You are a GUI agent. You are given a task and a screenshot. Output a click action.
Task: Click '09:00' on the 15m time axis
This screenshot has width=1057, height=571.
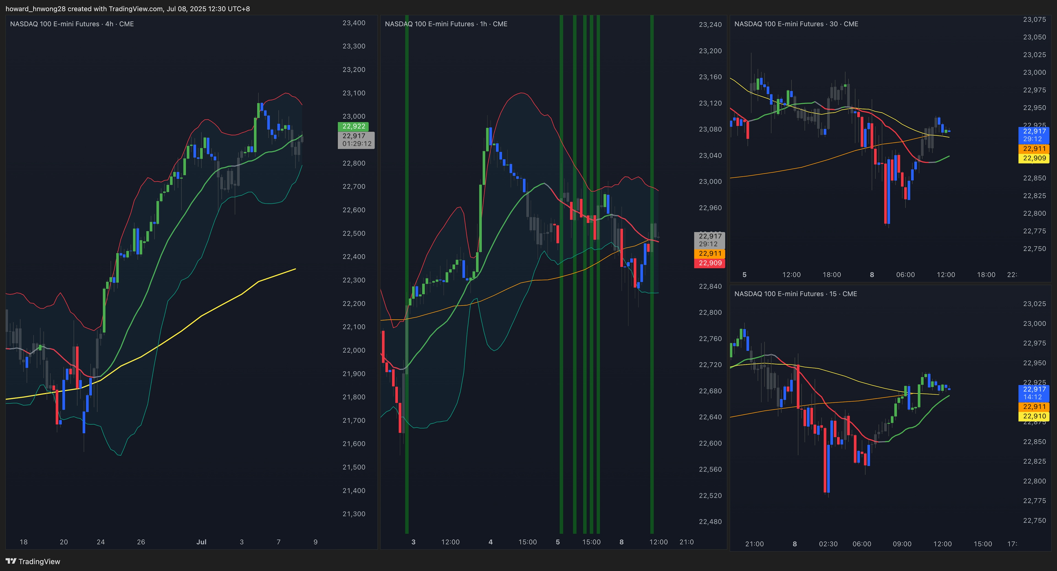coord(902,544)
